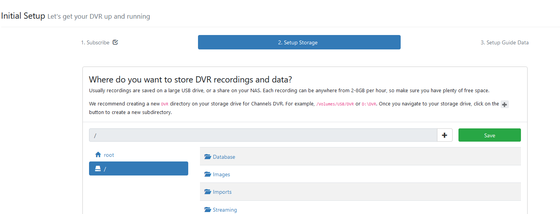Screen dimensions: 560x214
Task: Click the gray plus icon in the instructions text
Action: 505,104
